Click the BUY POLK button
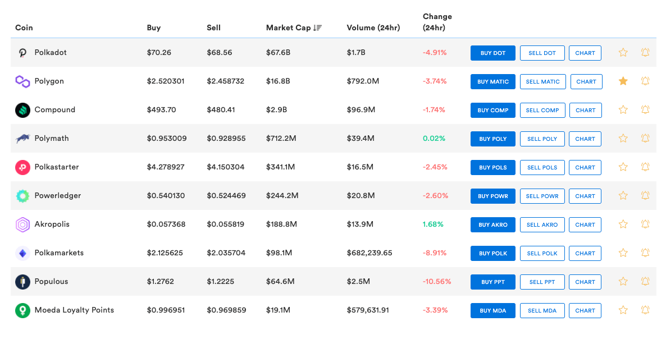Viewport: 666px width, 344px height. pyautogui.click(x=492, y=254)
